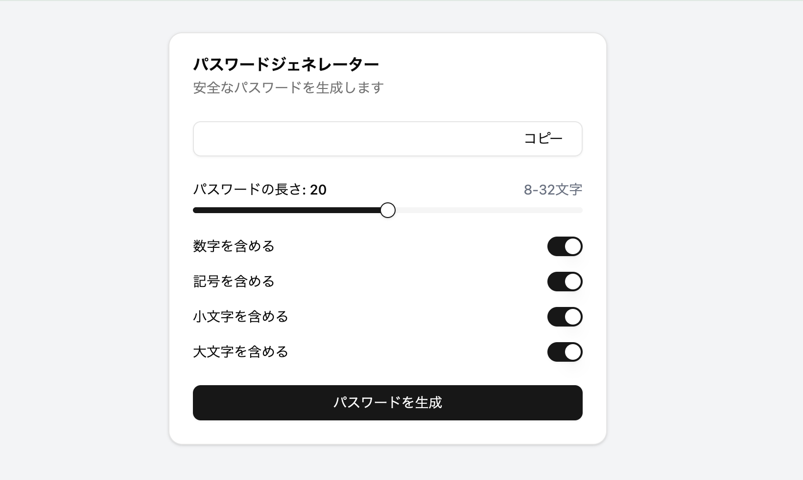This screenshot has height=480, width=803.
Task: Click the パスワードの長さ: 20 label
Action: coord(260,190)
